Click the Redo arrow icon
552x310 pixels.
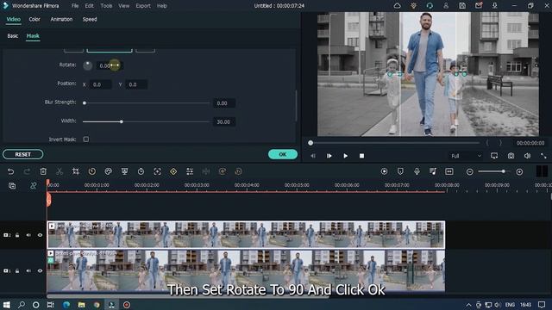[x=27, y=171]
